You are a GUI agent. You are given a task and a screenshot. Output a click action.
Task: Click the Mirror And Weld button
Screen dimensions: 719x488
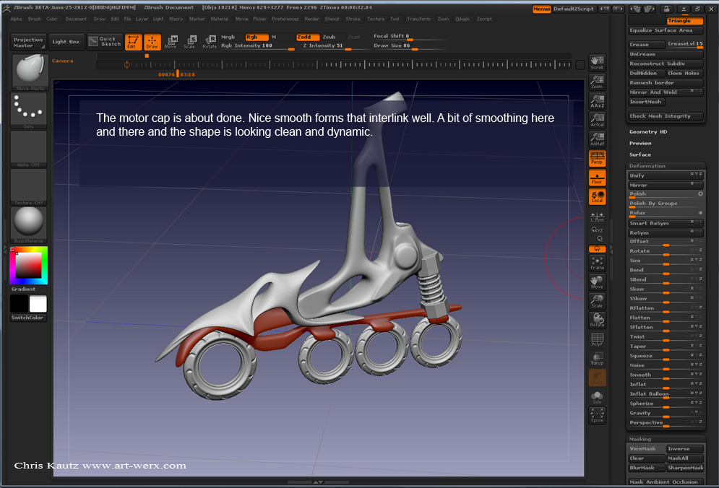pyautogui.click(x=666, y=92)
